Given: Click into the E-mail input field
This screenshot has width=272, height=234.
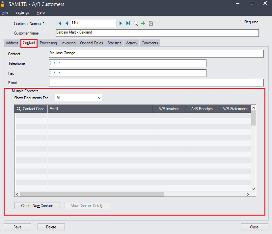Looking at the screenshot, I should [156, 83].
